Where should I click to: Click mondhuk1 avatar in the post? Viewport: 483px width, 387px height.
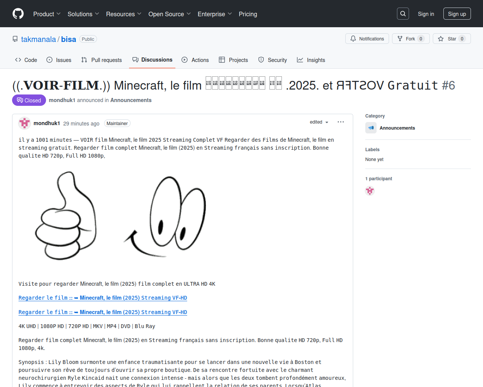[25, 123]
